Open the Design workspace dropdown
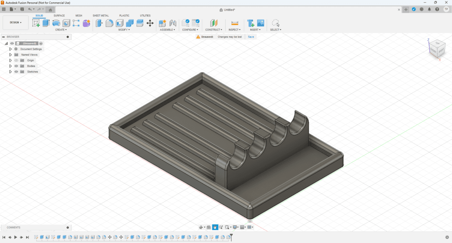Viewport: 452px width, 243px height. (15, 23)
